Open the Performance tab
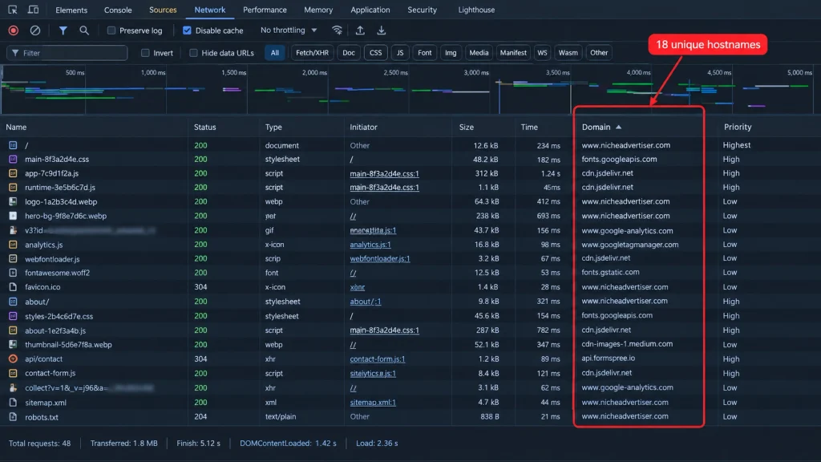 click(265, 10)
